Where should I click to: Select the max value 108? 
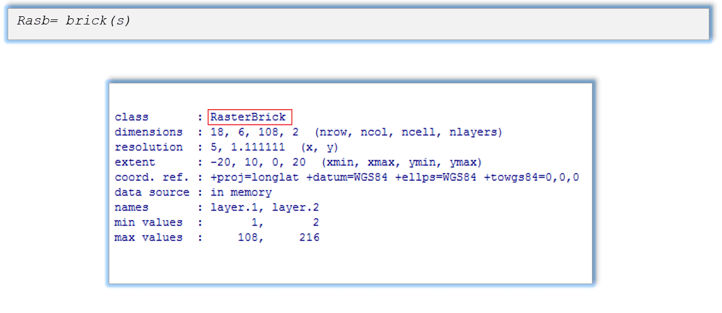coord(248,237)
